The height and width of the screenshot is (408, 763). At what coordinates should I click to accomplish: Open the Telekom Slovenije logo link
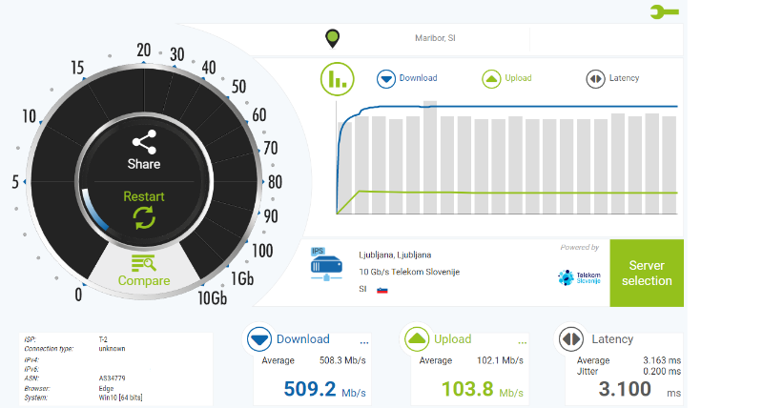[579, 277]
